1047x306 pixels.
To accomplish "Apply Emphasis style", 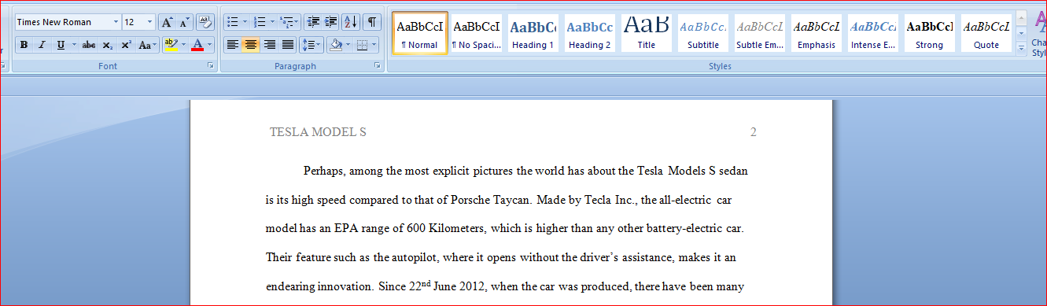I will point(817,33).
